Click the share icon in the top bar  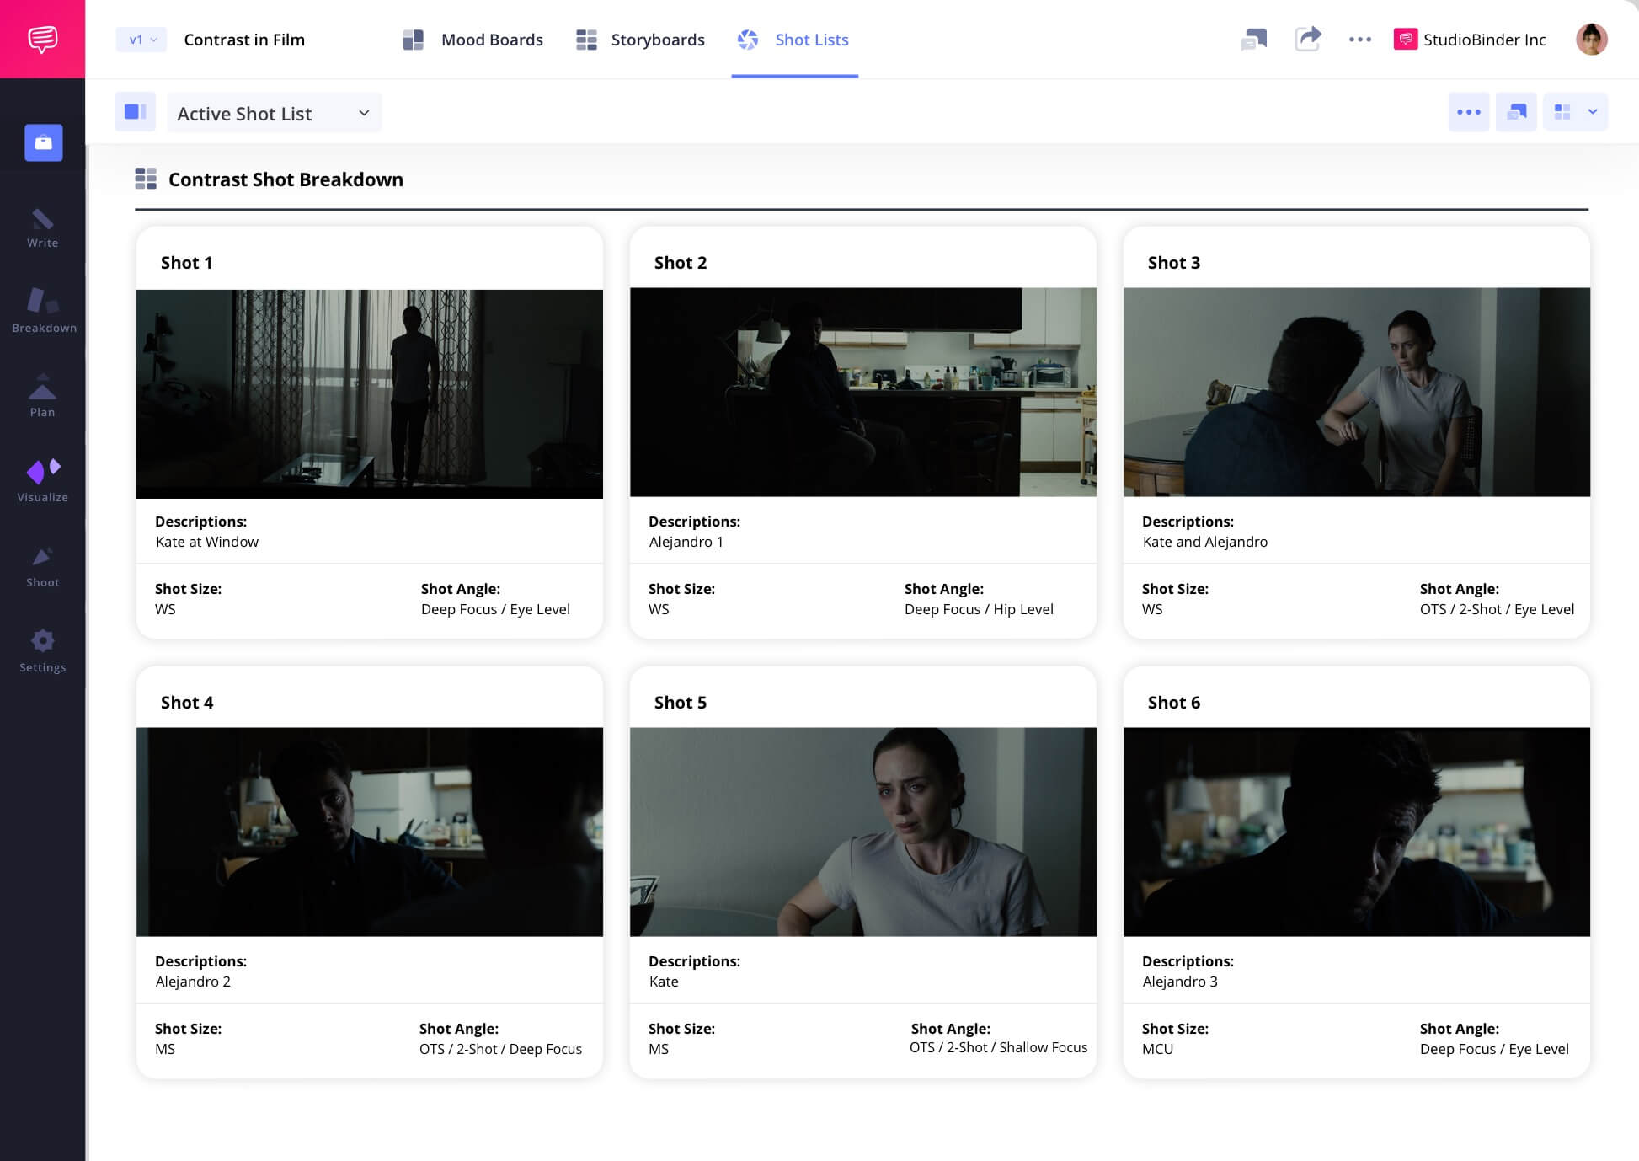pyautogui.click(x=1308, y=39)
